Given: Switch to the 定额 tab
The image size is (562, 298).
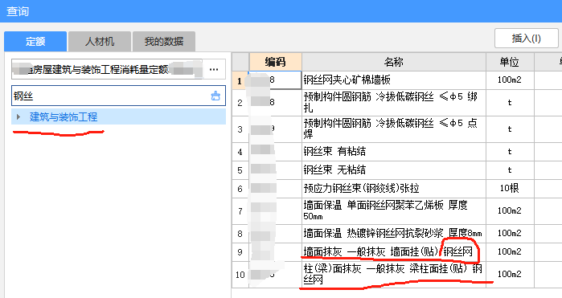Looking at the screenshot, I should tap(35, 42).
